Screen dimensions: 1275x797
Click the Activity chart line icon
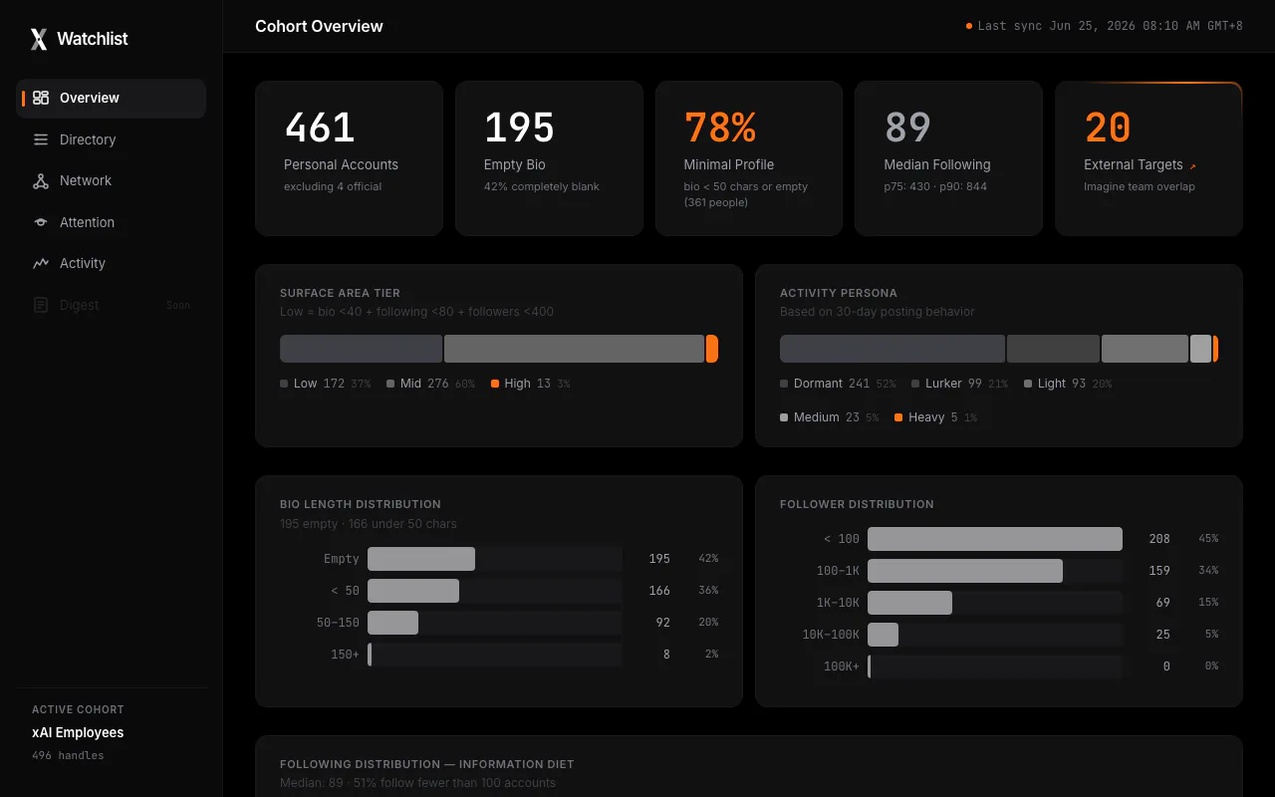click(41, 263)
